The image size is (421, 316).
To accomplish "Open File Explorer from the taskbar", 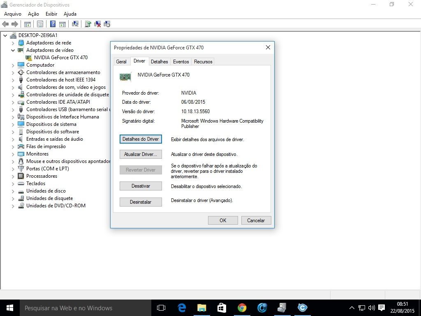I will click(201, 308).
